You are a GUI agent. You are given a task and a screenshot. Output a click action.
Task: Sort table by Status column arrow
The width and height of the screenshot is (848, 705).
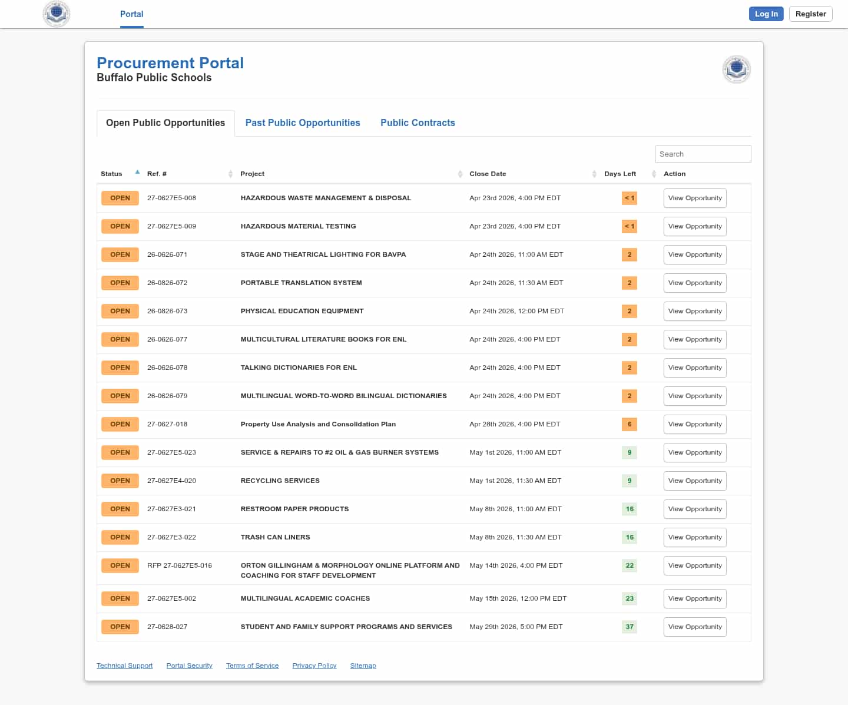[x=137, y=173]
